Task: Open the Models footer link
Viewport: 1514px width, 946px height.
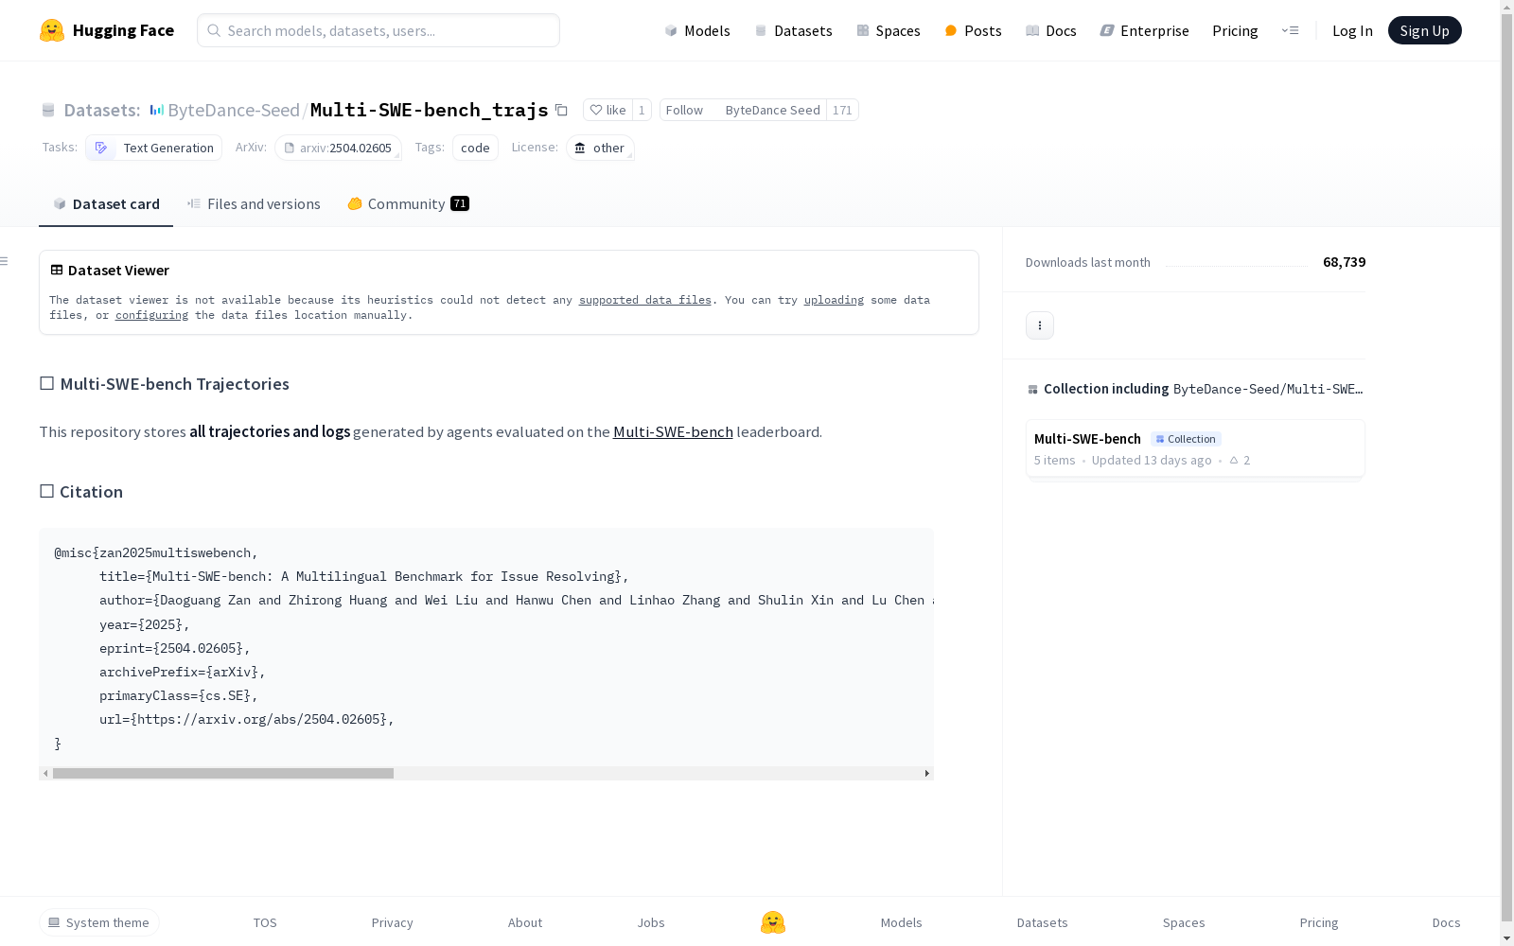Action: point(901,922)
